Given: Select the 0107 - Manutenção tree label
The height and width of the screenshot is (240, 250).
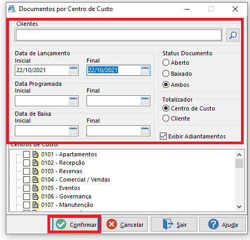Looking at the screenshot, I should [67, 205].
